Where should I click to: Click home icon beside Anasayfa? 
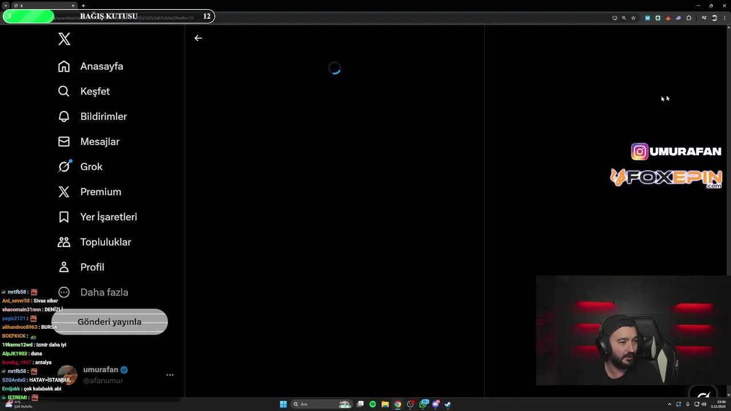(x=64, y=66)
